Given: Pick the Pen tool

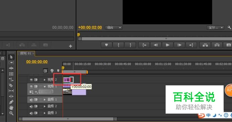Looking at the screenshot, I should [11, 102].
